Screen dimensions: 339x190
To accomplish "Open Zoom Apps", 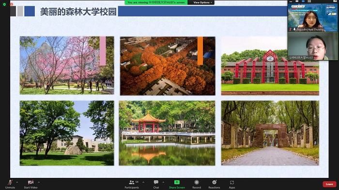I will tap(232, 184).
